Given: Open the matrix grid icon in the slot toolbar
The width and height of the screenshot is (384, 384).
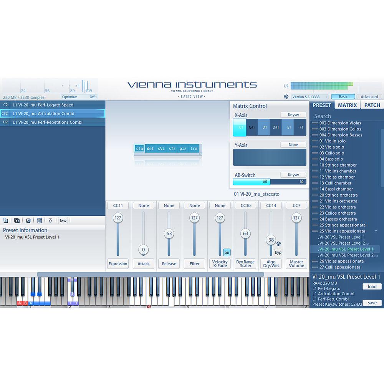Looking at the screenshot, I should 17,220.
